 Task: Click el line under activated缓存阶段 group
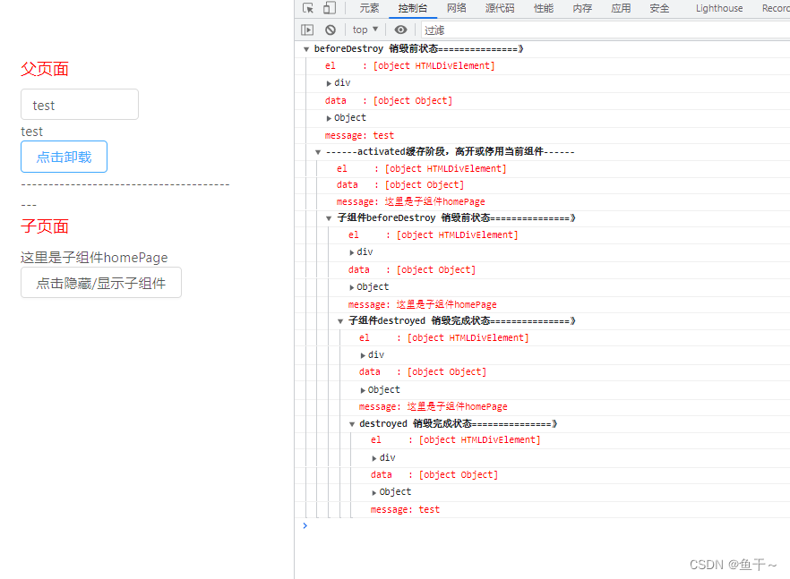click(421, 168)
